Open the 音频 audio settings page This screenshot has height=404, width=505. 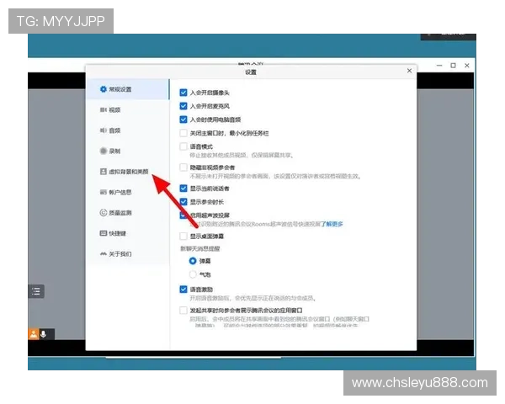(128, 130)
